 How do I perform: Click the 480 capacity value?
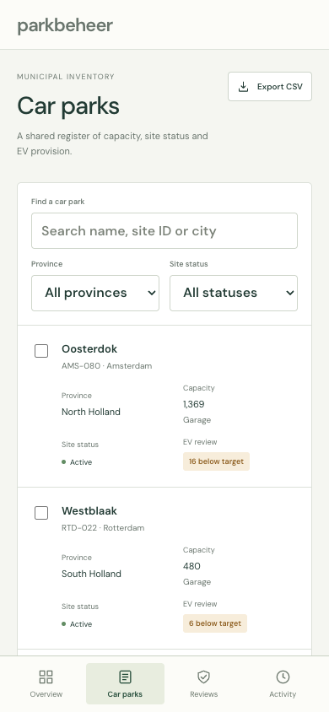[x=191, y=566]
